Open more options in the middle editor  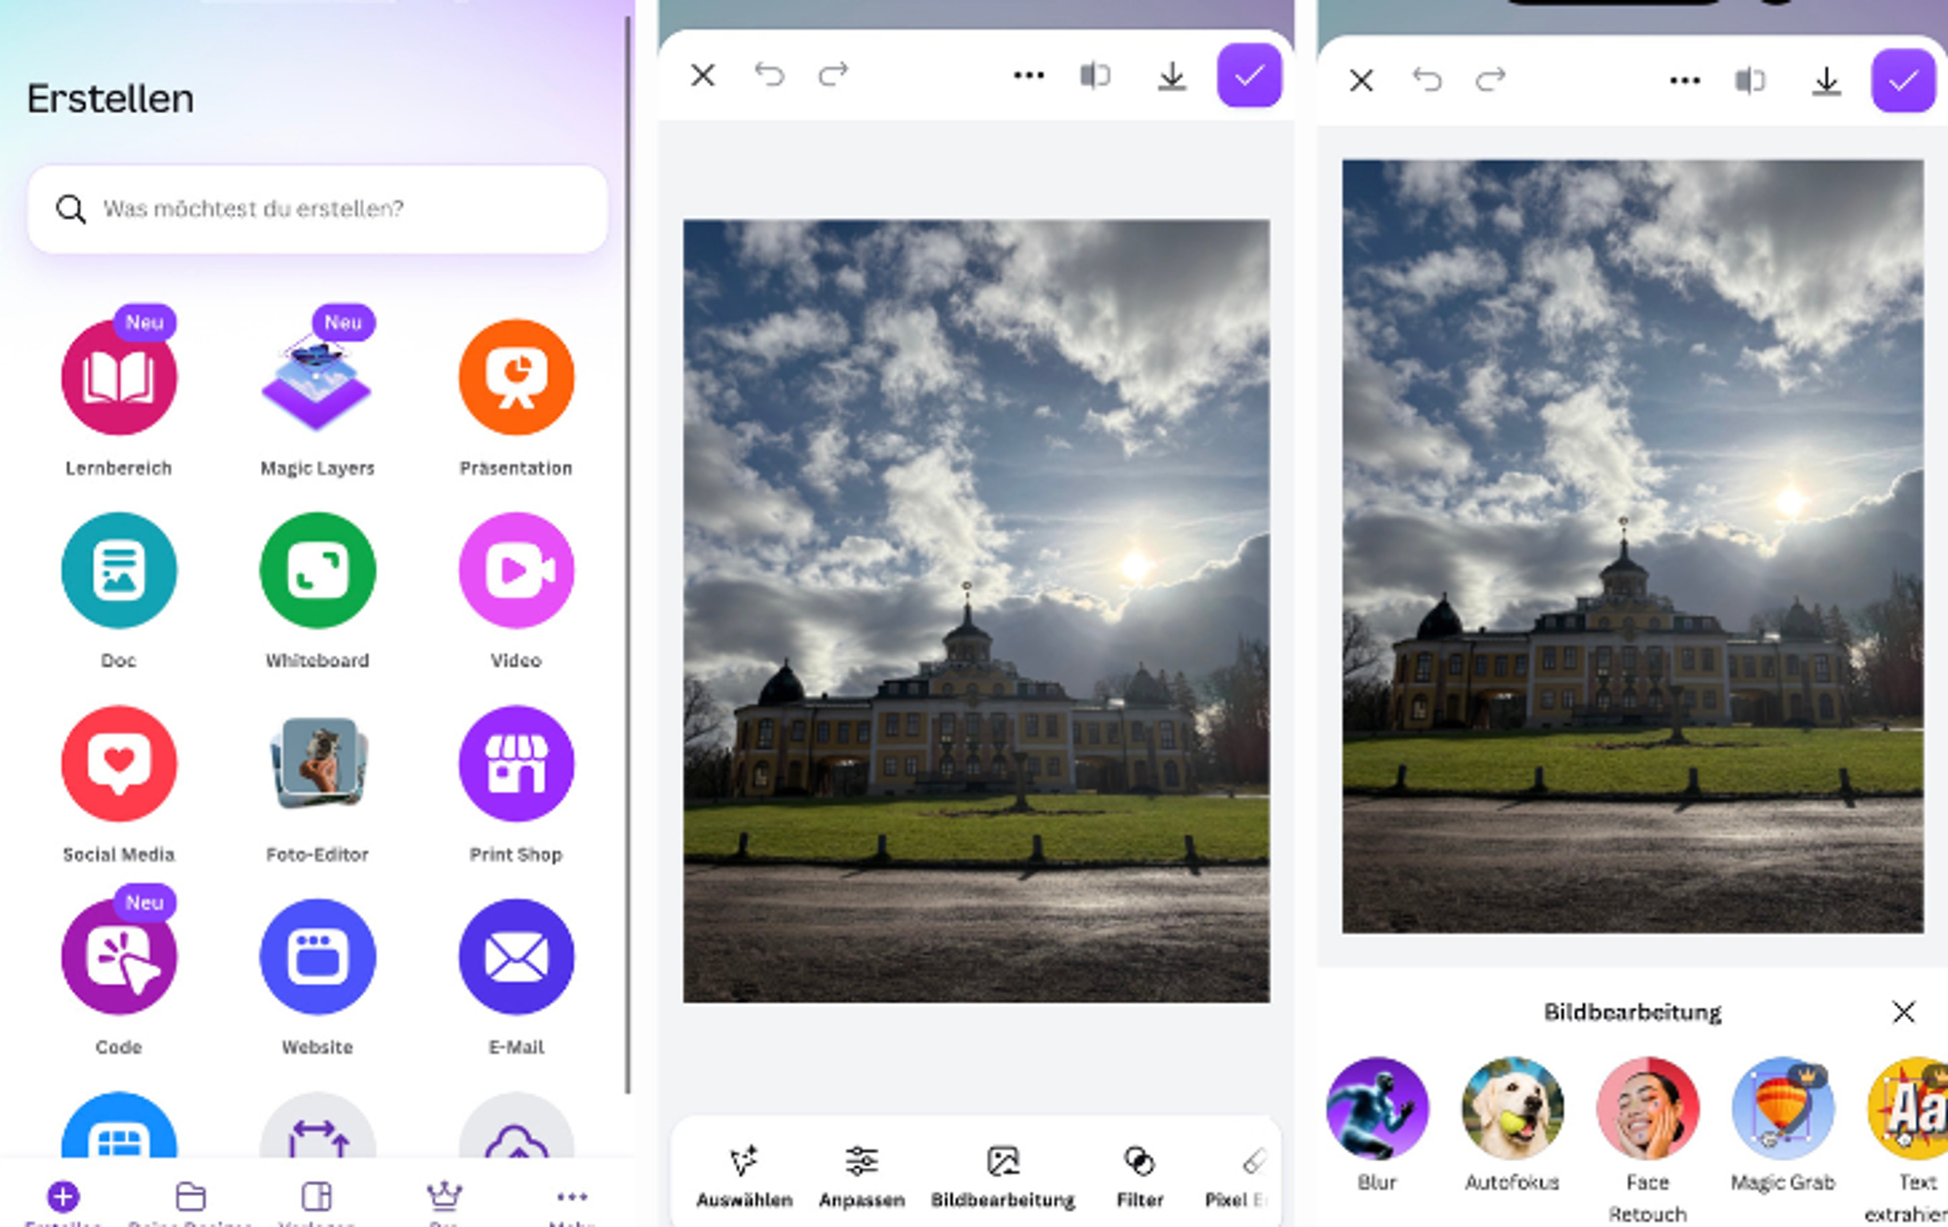coord(1028,76)
